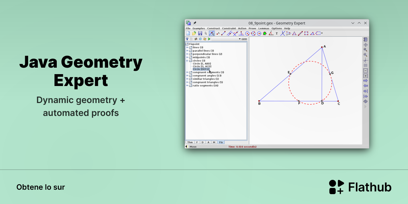The width and height of the screenshot is (408, 204).
Task: Click the Open file folder icon
Action: click(x=194, y=33)
